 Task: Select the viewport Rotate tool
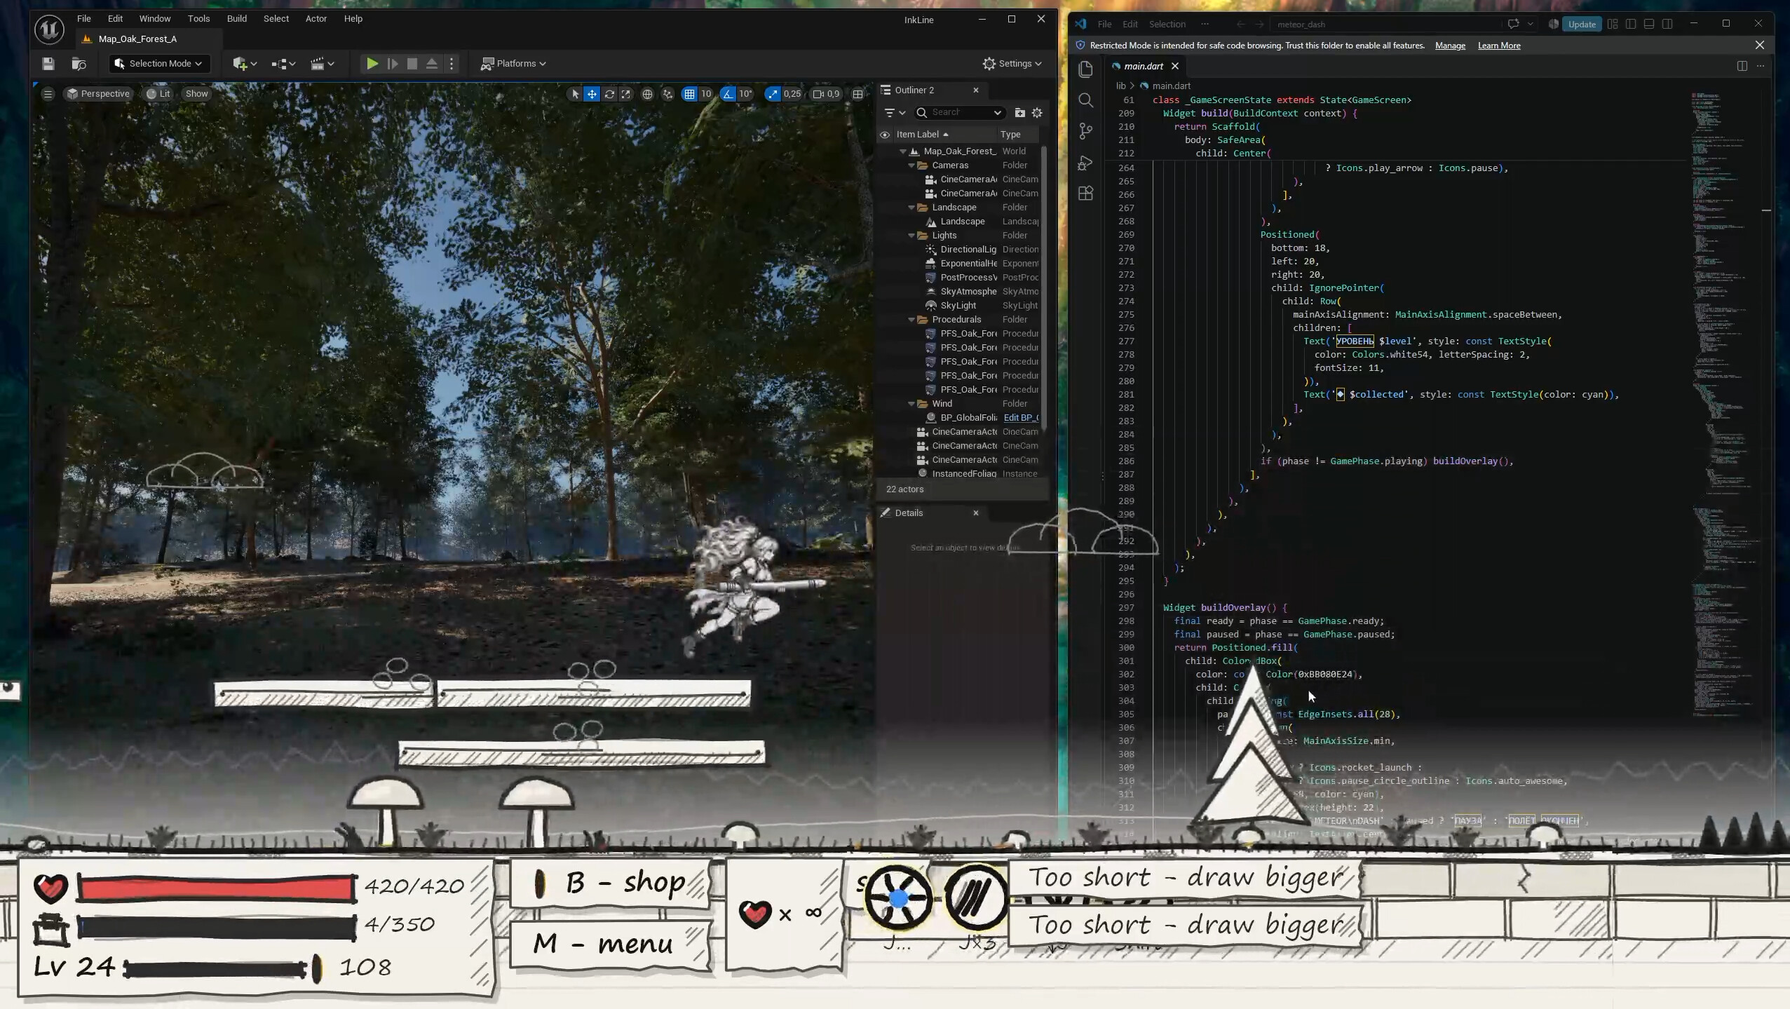[x=609, y=94]
